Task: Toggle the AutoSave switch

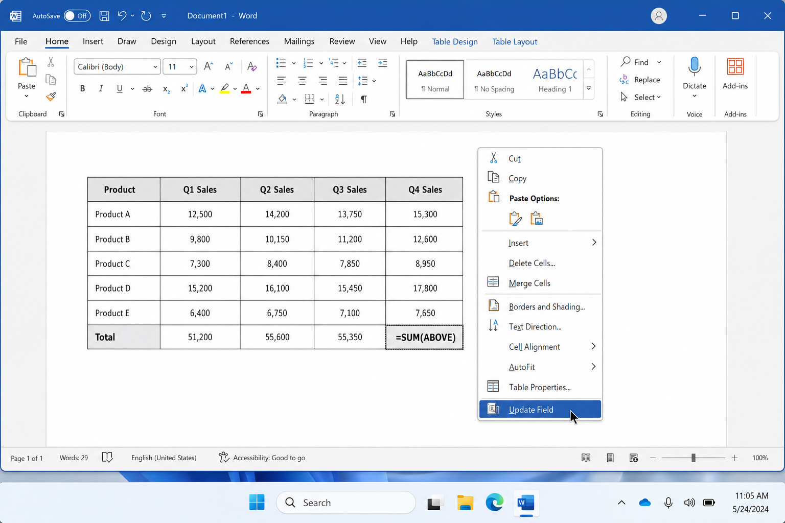Action: pos(77,16)
